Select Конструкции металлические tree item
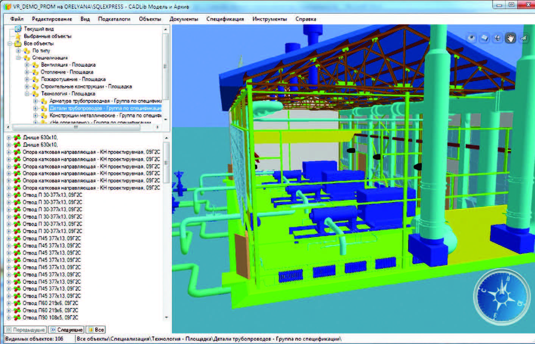The width and height of the screenshot is (535, 344). (x=82, y=115)
